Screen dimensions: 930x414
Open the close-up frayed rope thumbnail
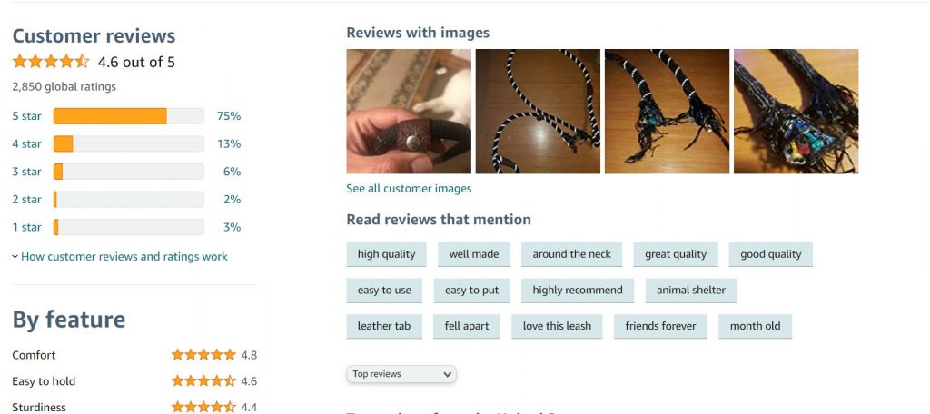(796, 112)
